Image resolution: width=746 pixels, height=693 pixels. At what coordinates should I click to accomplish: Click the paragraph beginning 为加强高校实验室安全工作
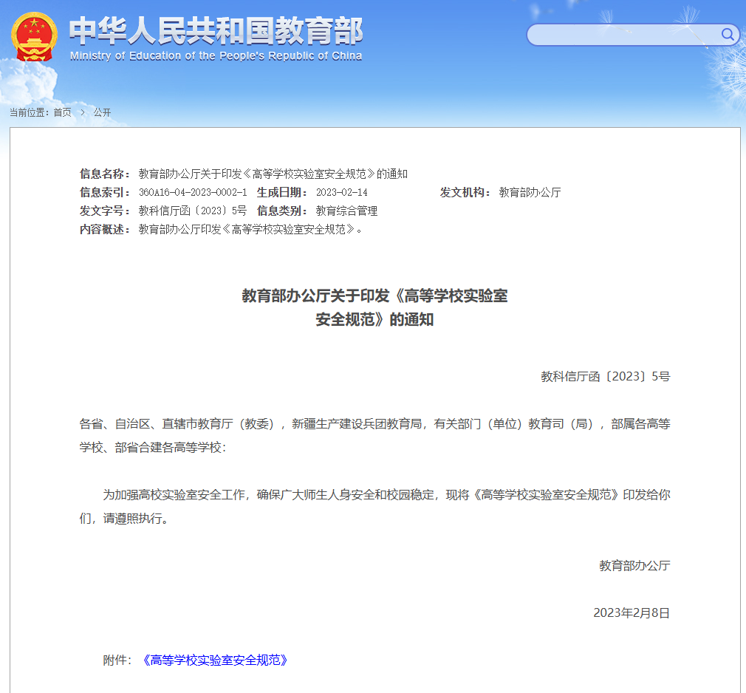pos(375,506)
